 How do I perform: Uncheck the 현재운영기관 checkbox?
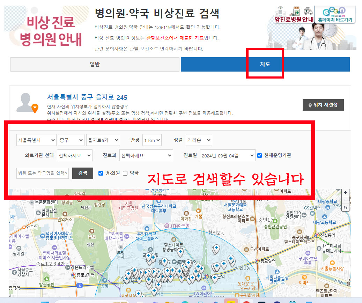(259, 155)
